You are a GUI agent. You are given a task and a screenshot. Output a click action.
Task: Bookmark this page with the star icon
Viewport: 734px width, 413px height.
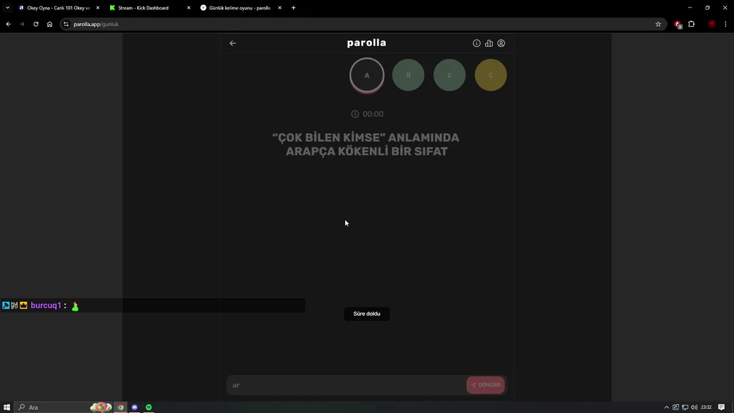(x=658, y=24)
